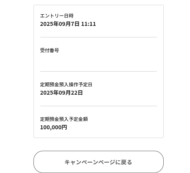Click the 円 character after 100,000
190x173 pixels.
coord(65,127)
